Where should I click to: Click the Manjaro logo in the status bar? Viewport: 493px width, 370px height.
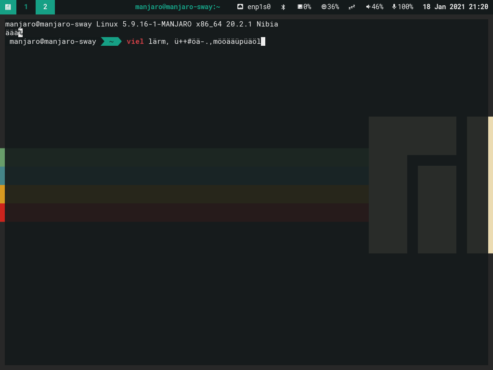(8, 7)
